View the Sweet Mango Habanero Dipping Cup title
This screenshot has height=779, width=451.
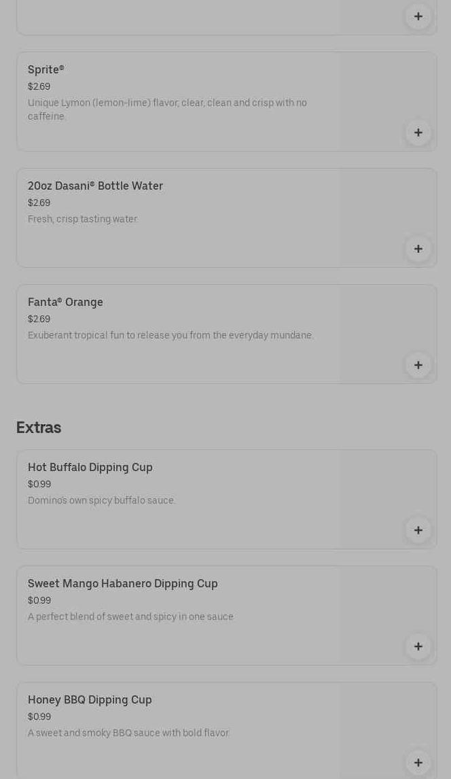(123, 583)
